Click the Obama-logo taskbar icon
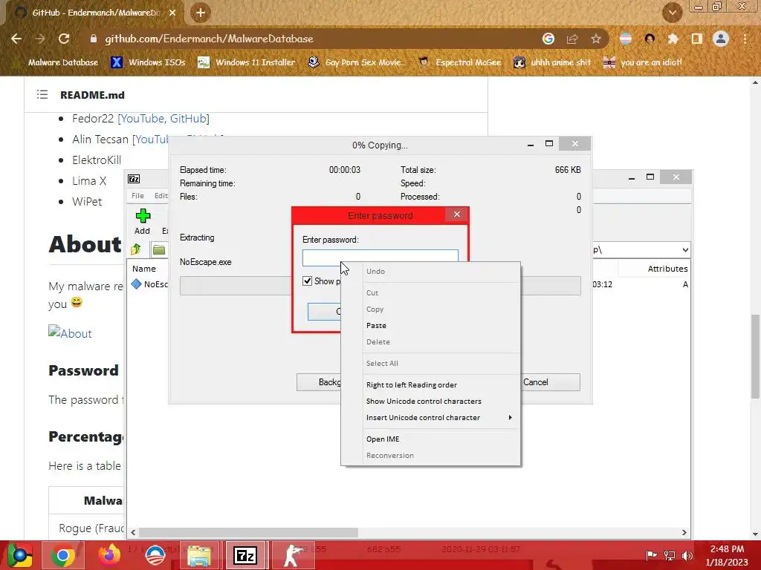Viewport: 761px width, 570px height. point(155,555)
